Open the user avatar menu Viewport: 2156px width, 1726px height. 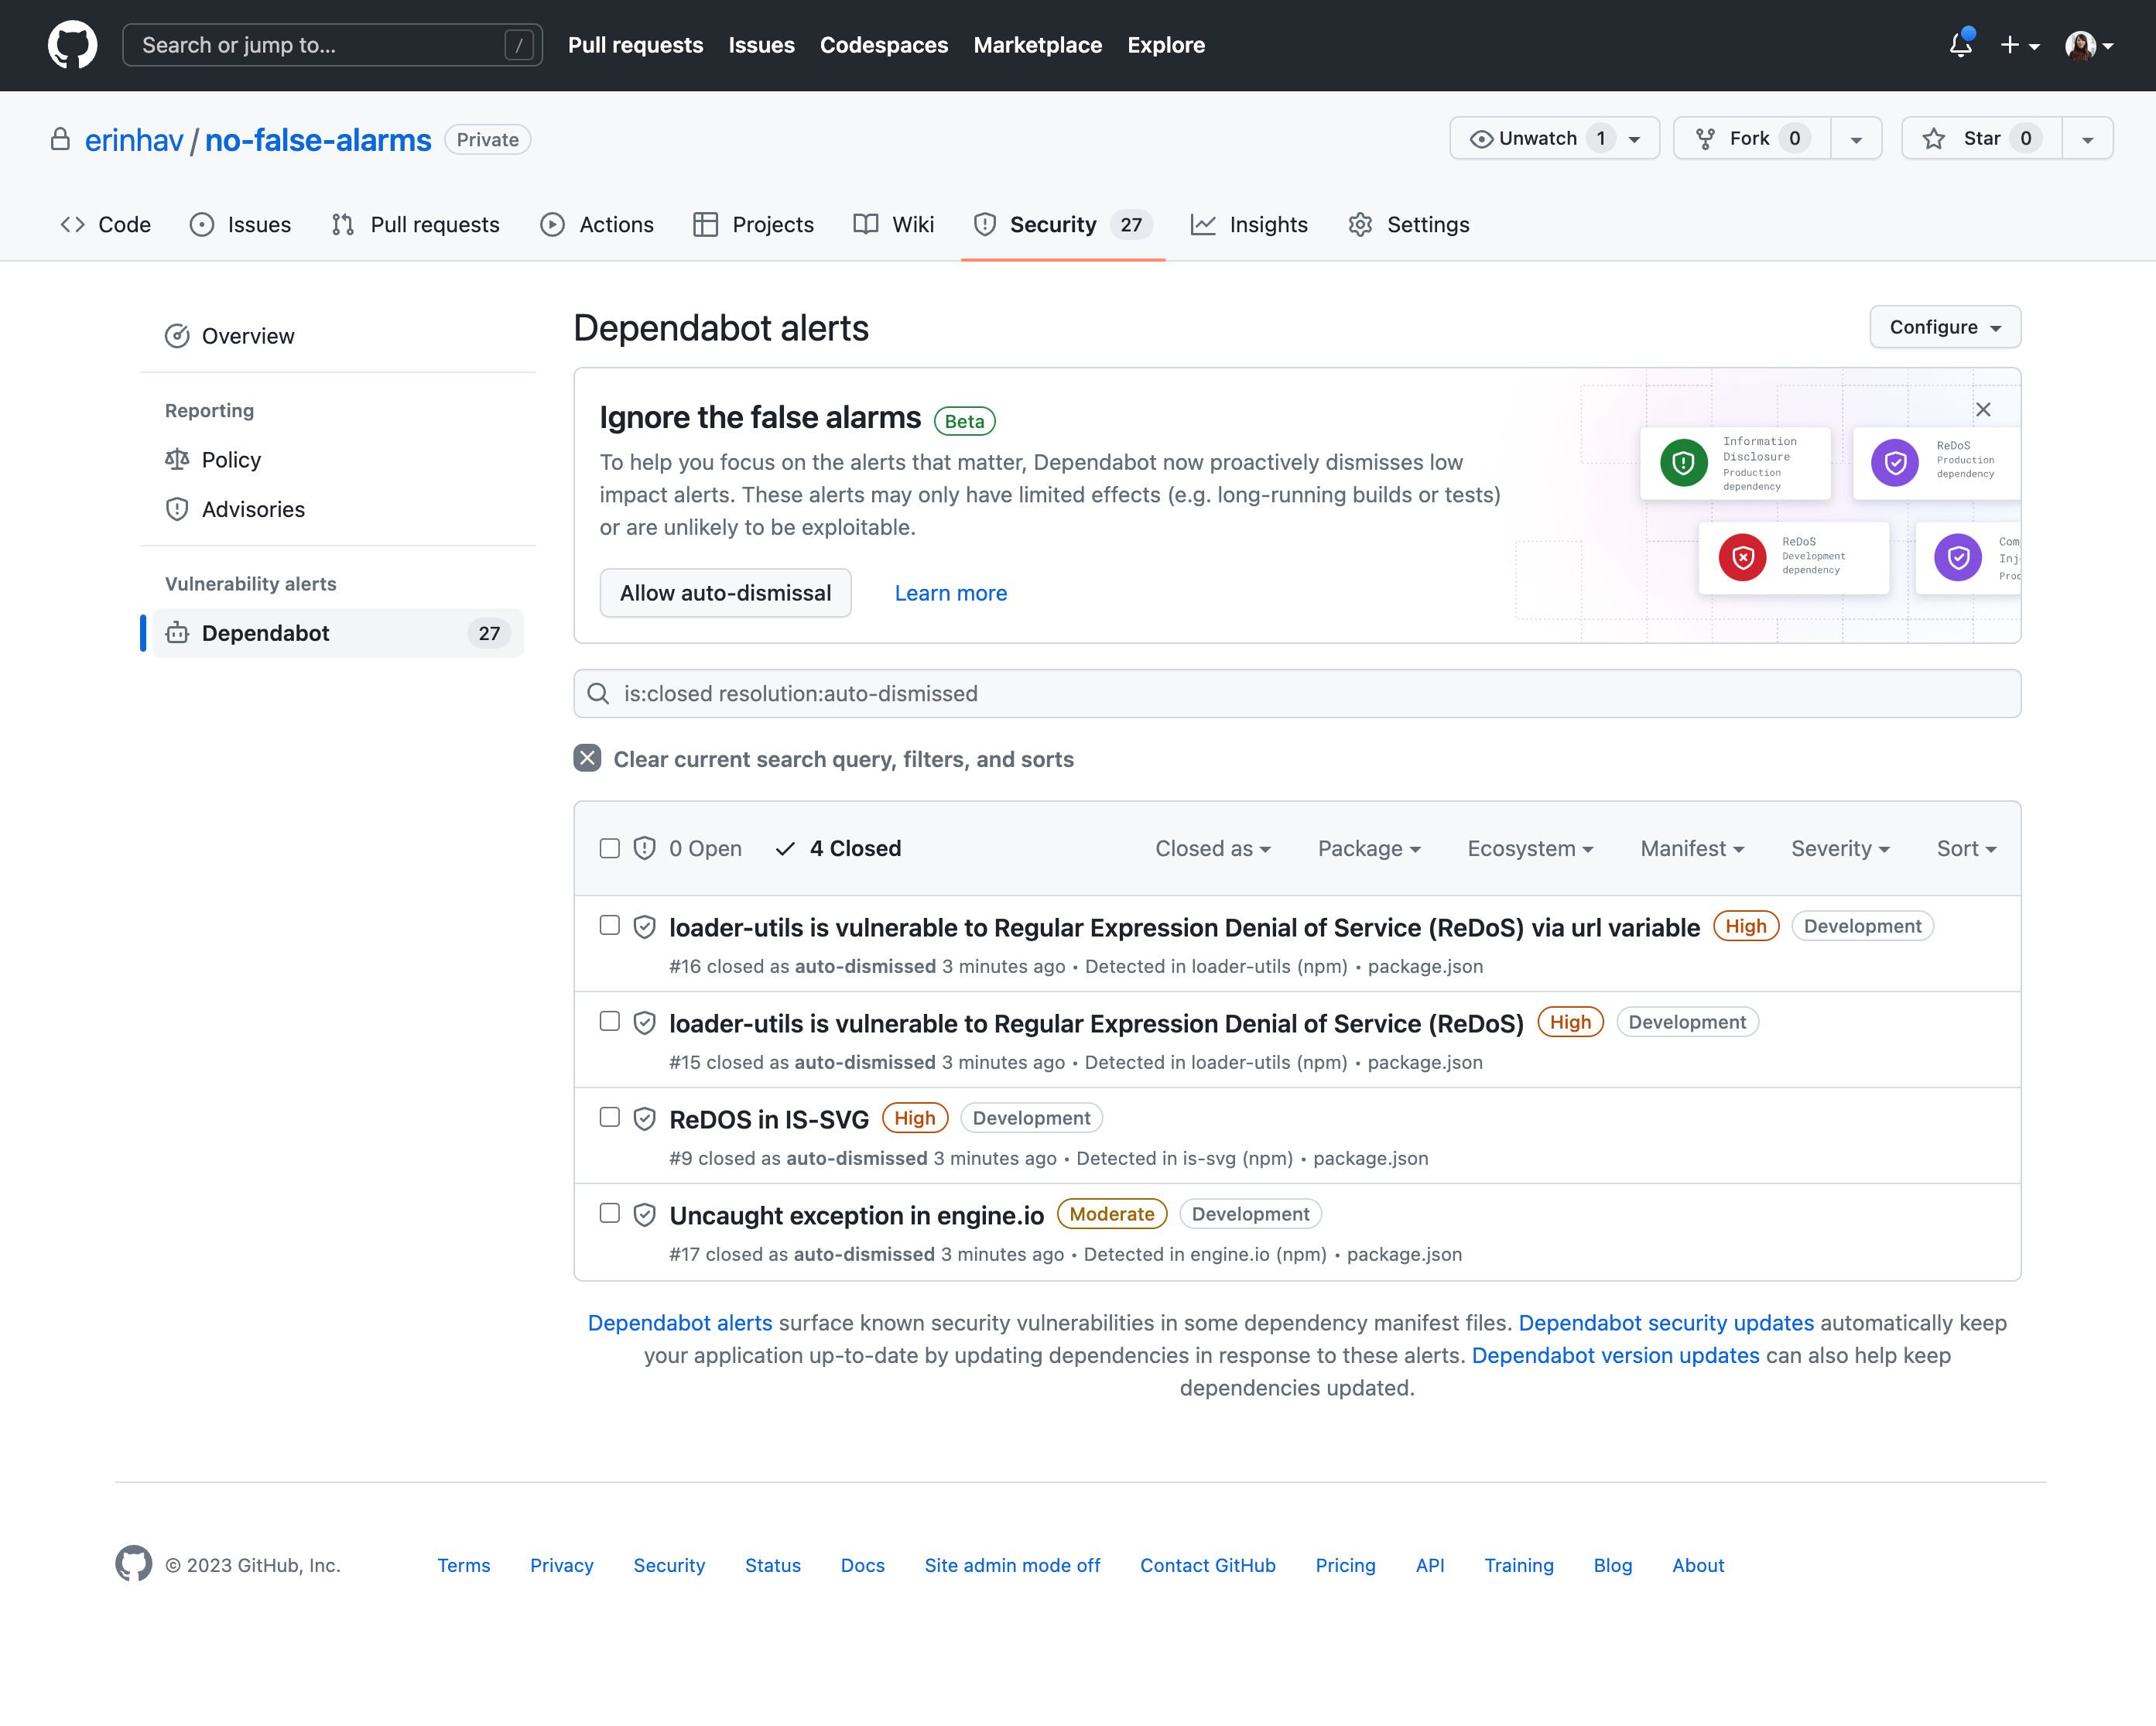[2089, 45]
